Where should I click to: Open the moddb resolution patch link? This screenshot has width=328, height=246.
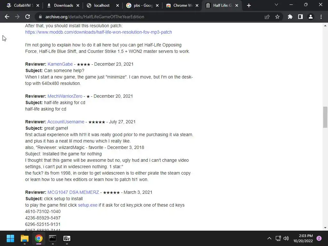[x=99, y=32]
